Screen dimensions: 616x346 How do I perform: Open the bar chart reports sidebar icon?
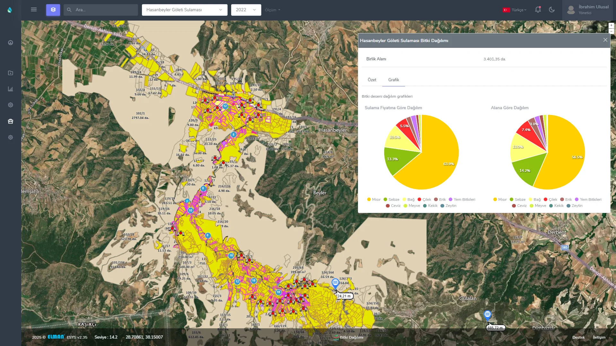[11, 89]
